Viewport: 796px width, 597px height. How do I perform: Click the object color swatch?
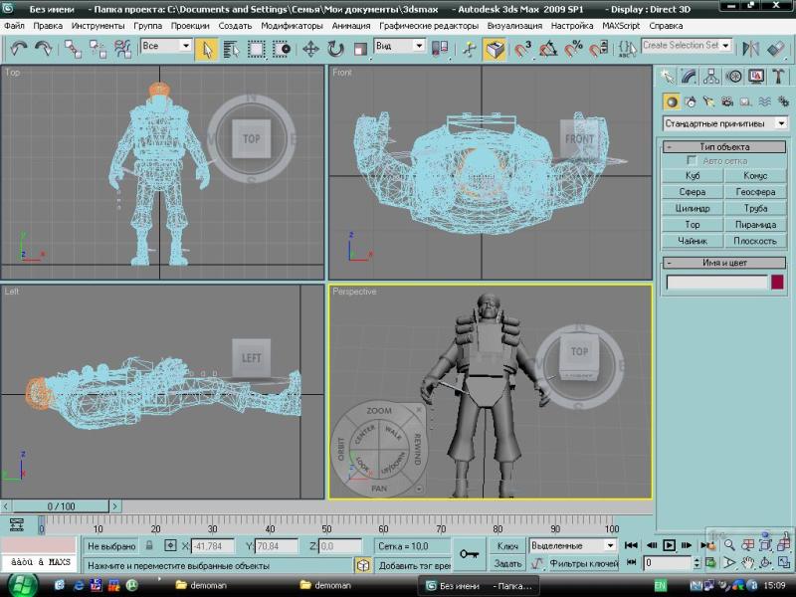coord(777,283)
